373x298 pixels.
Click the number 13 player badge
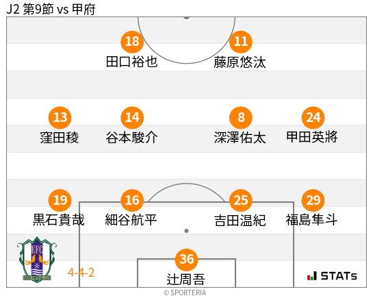tap(60, 118)
